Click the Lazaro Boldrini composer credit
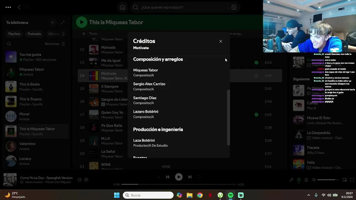 (x=145, y=112)
